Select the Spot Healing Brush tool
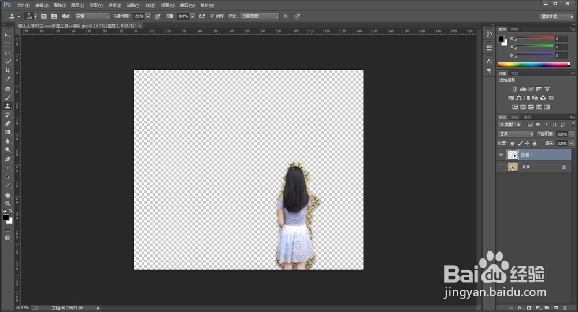The width and height of the screenshot is (578, 312). coord(8,89)
